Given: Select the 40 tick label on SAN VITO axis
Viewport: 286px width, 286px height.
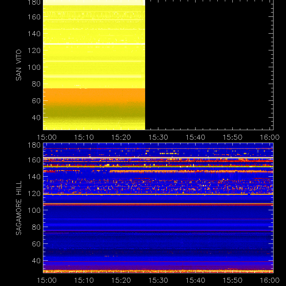Looking at the screenshot, I should (36, 118).
